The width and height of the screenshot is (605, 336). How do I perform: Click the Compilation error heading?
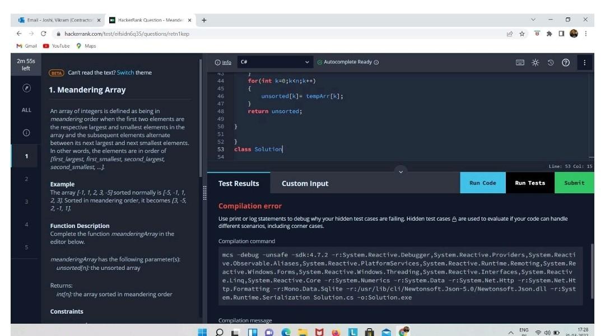click(250, 206)
